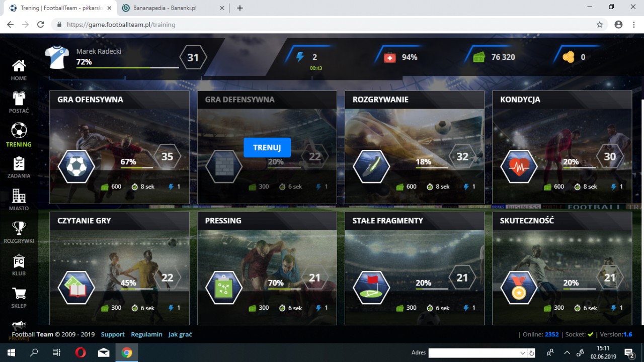Click the Skuteczność medal hexagon icon
This screenshot has height=362, width=644.
click(x=519, y=288)
